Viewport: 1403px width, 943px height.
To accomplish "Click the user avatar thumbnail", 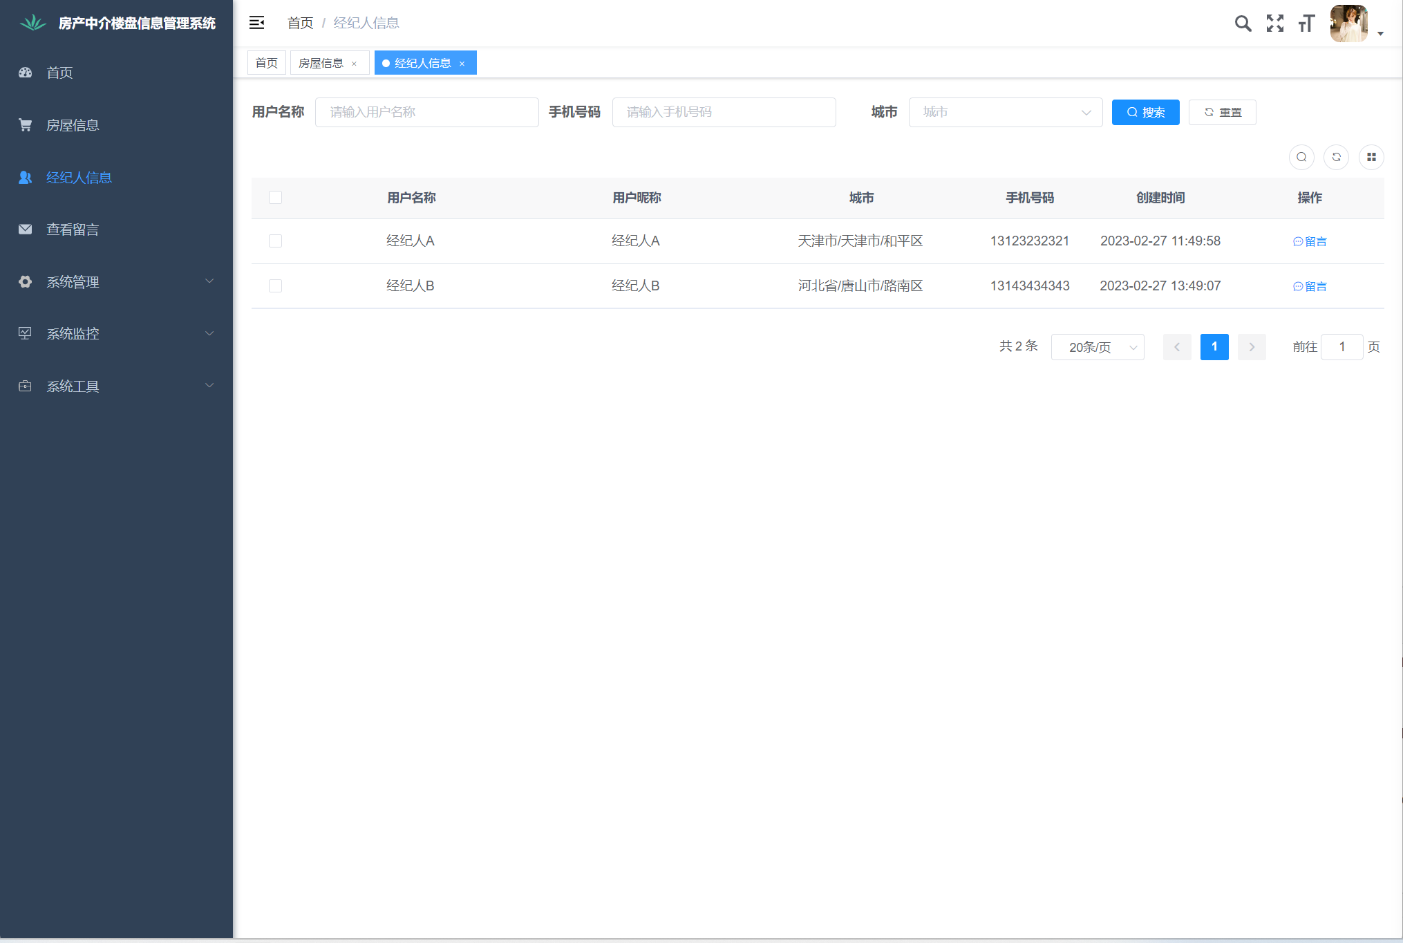I will click(x=1348, y=24).
